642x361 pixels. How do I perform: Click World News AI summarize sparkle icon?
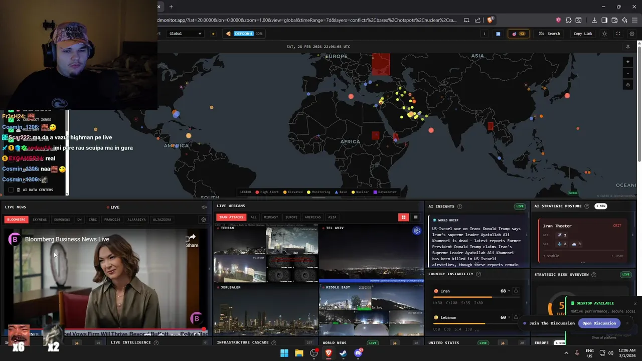[x=395, y=343]
